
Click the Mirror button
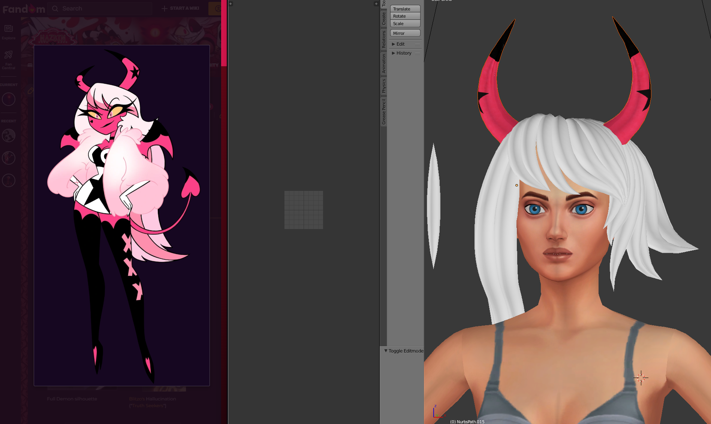pos(405,33)
